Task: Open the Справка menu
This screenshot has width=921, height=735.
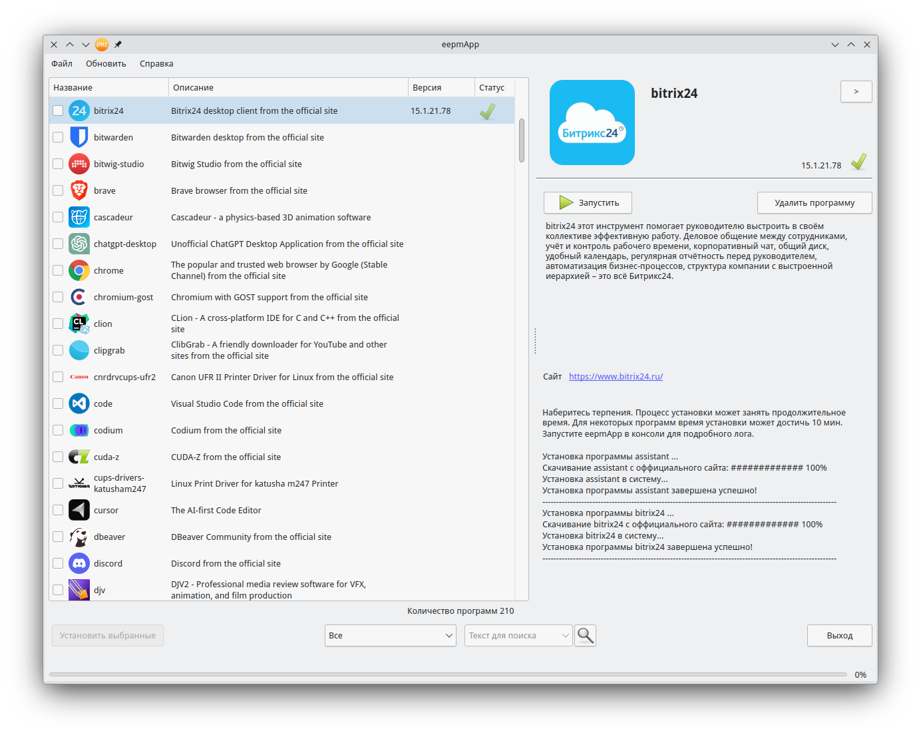Action: [x=156, y=64]
